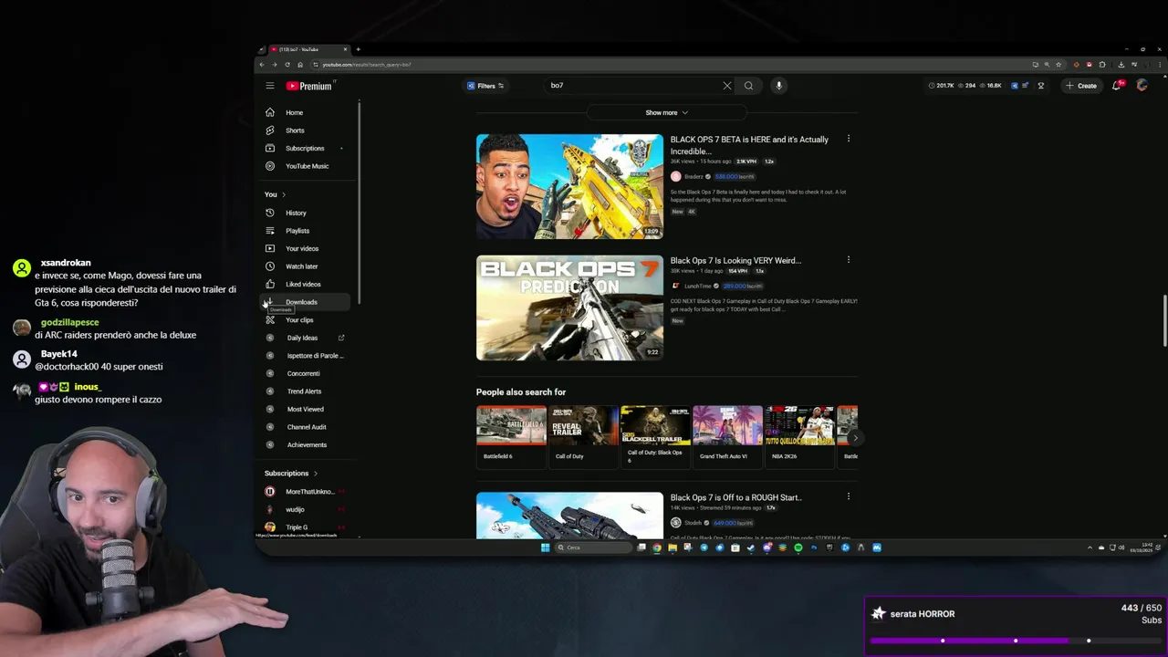The height and width of the screenshot is (657, 1168).
Task: Go back in browser toolbar
Action: [x=262, y=65]
